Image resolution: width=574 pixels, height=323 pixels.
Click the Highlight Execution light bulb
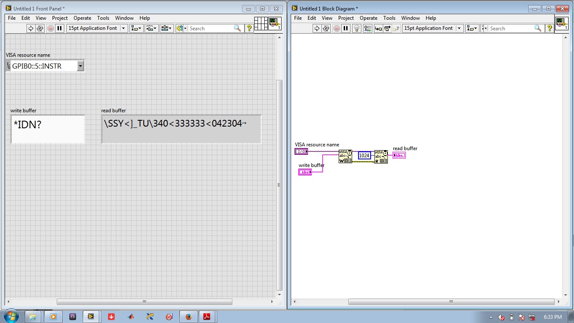pyautogui.click(x=357, y=28)
